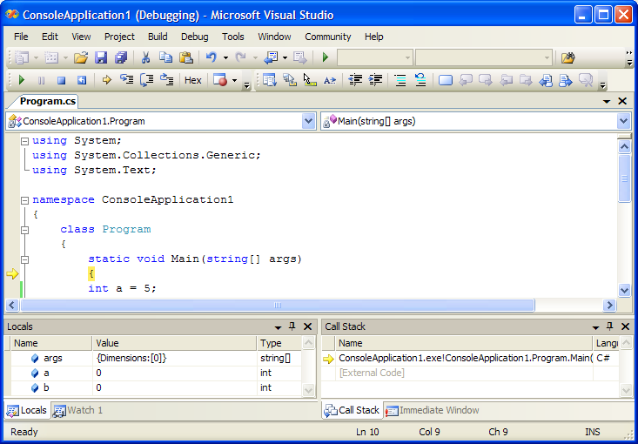Click the Display Object Member List icon
The image size is (638, 444).
tap(269, 80)
